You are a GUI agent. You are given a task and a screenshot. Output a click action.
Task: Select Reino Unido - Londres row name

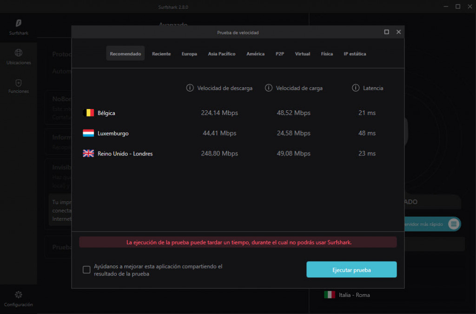(x=125, y=154)
